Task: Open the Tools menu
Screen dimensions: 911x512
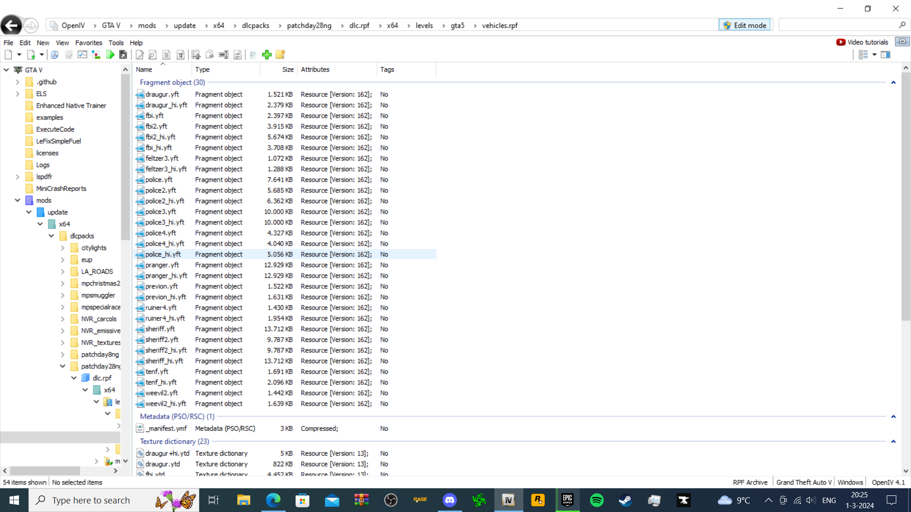Action: (x=116, y=43)
